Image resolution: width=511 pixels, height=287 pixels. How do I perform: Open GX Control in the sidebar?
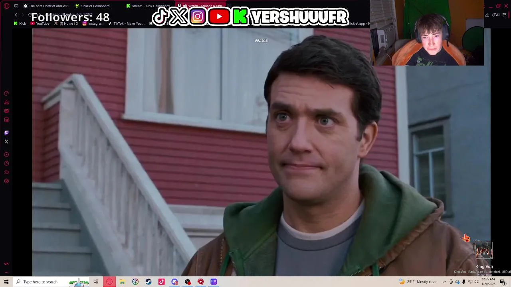coord(6,93)
